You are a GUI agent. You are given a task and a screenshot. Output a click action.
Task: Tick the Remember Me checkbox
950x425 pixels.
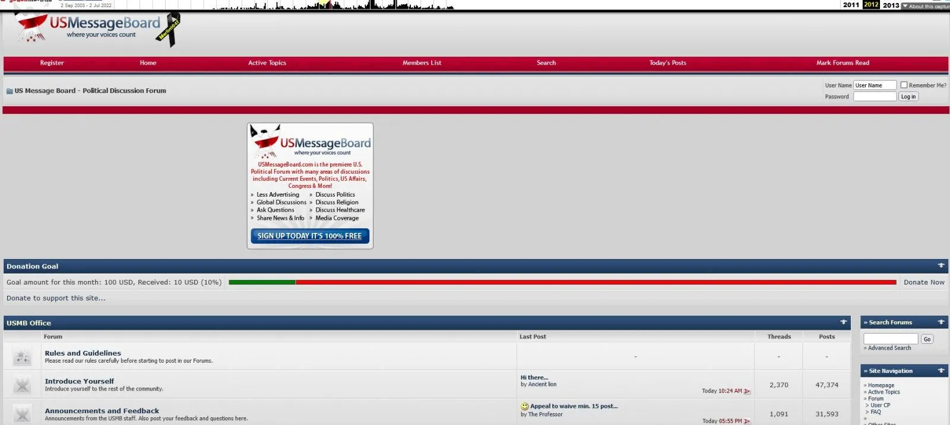(x=904, y=85)
